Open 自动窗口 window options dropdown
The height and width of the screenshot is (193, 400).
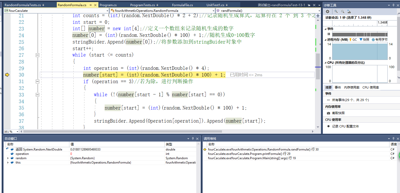188,138
